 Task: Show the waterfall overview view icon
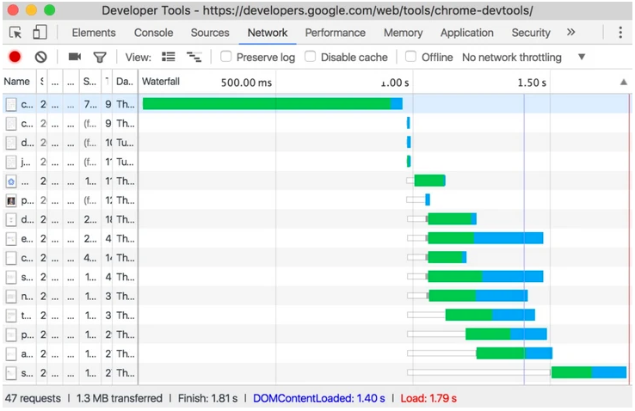(x=194, y=57)
